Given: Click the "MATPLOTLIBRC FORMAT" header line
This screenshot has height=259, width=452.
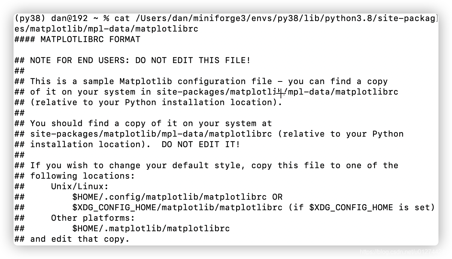Looking at the screenshot, I should tap(77, 39).
